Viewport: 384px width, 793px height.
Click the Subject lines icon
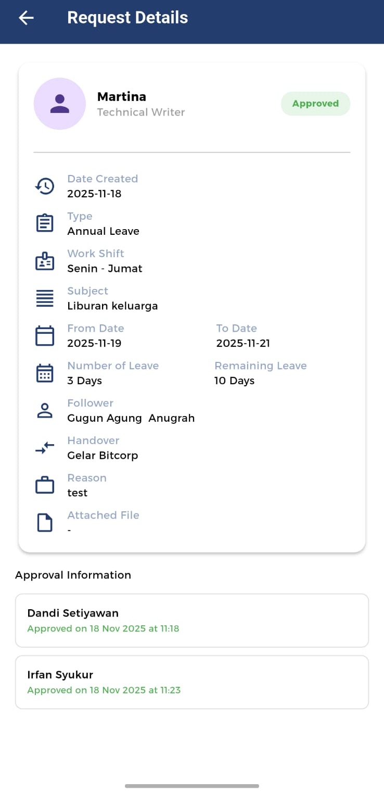point(45,298)
